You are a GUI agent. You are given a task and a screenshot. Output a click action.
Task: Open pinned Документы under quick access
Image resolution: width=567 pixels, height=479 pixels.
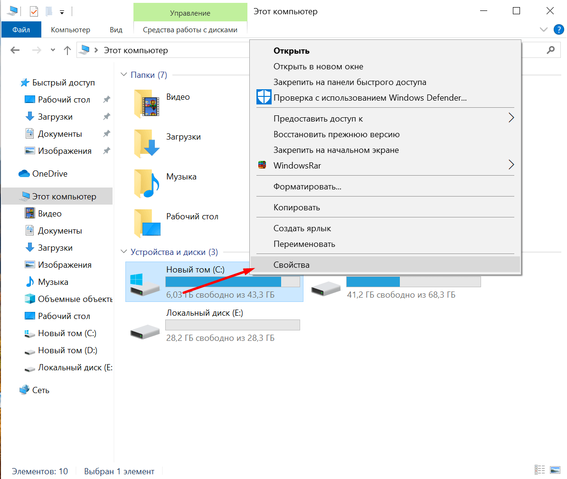60,134
